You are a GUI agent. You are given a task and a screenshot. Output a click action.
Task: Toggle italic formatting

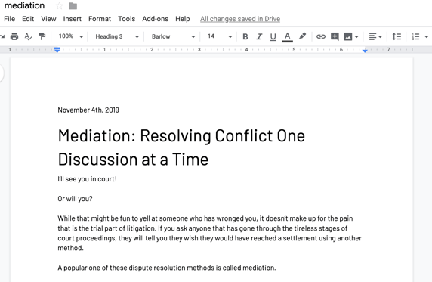(259, 36)
